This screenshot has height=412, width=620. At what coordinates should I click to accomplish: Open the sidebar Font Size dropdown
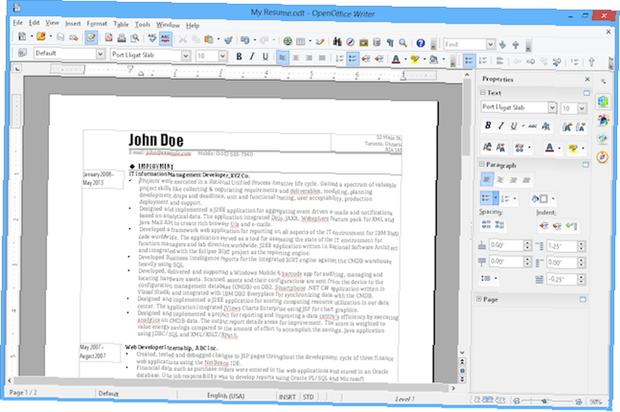582,109
